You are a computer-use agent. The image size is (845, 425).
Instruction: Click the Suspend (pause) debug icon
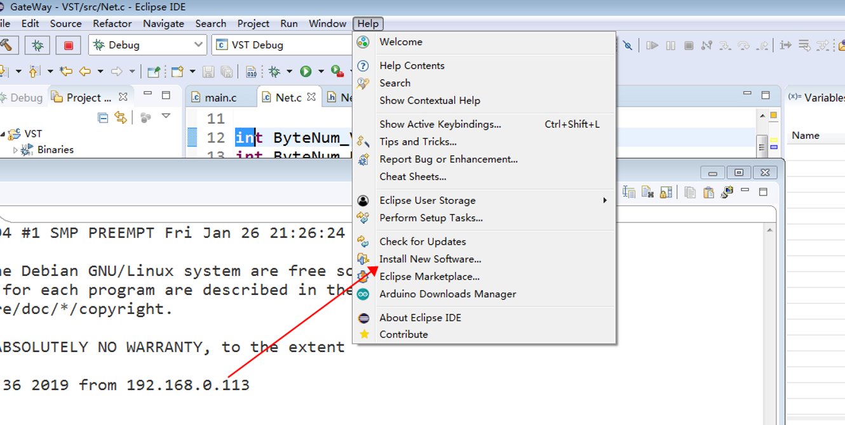(670, 45)
